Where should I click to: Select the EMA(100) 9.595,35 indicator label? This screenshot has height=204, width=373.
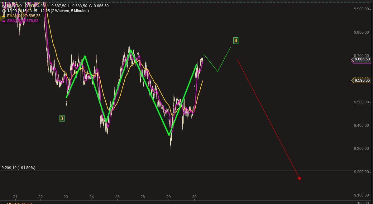pyautogui.click(x=23, y=16)
